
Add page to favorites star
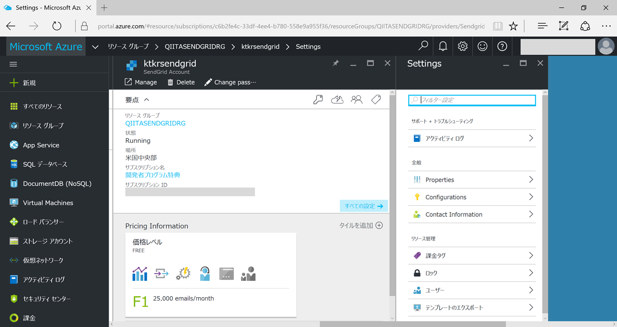(x=514, y=26)
